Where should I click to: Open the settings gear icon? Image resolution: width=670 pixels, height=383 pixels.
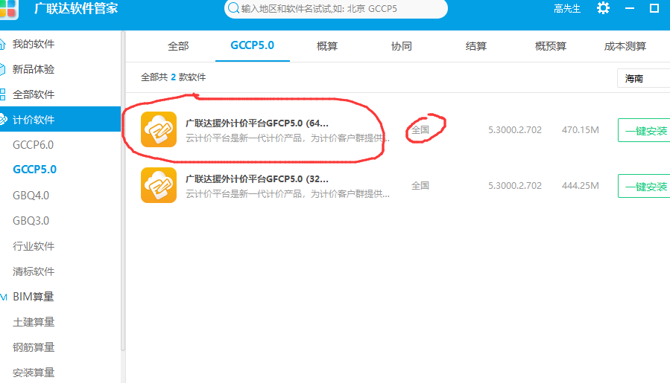(603, 8)
